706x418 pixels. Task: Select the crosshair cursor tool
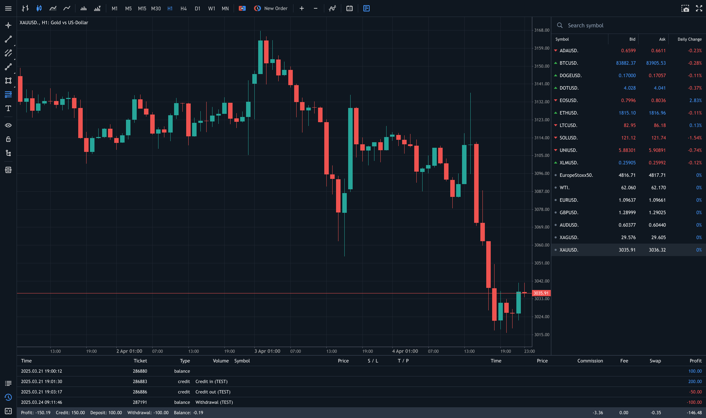(x=8, y=25)
